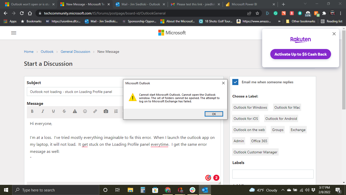Apply numbered list formatting
This screenshot has height=195, width=346.
(116, 111)
